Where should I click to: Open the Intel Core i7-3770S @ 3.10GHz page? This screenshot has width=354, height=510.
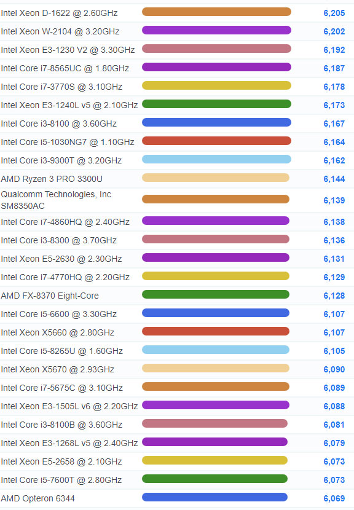pyautogui.click(x=61, y=87)
